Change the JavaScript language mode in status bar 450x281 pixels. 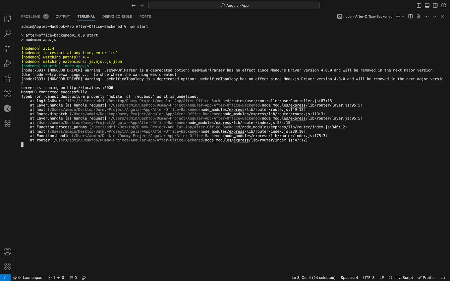click(x=403, y=278)
